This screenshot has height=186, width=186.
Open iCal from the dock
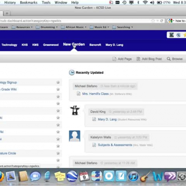coord(84,176)
